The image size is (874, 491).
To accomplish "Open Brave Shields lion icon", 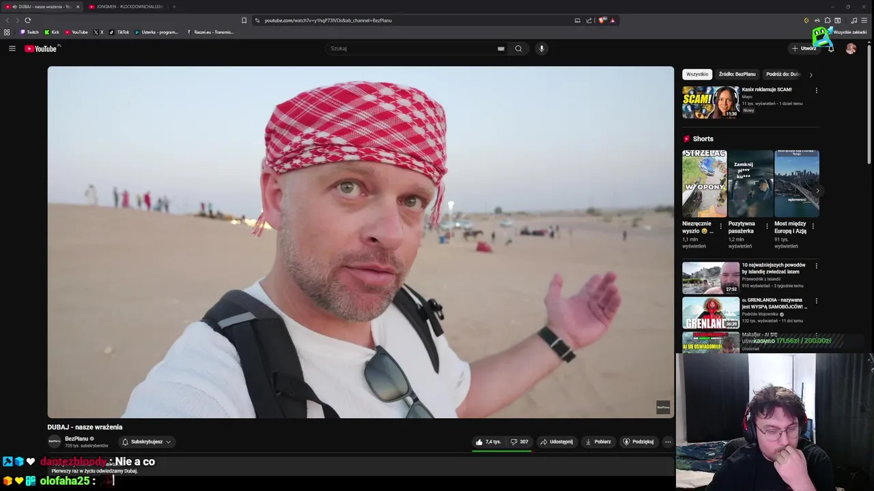I will point(602,20).
